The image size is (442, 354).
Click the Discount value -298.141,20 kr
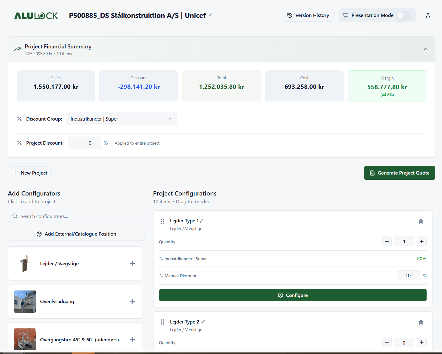pyautogui.click(x=139, y=87)
